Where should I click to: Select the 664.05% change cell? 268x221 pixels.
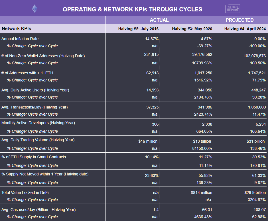click(x=204, y=131)
